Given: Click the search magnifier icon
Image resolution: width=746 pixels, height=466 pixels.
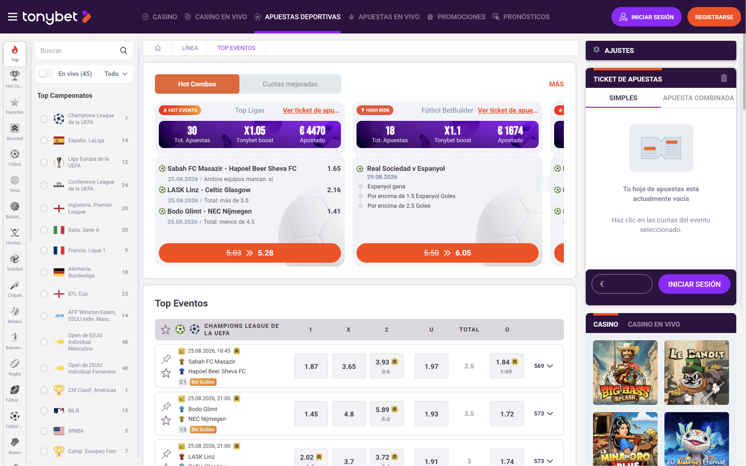Looking at the screenshot, I should click(x=123, y=50).
